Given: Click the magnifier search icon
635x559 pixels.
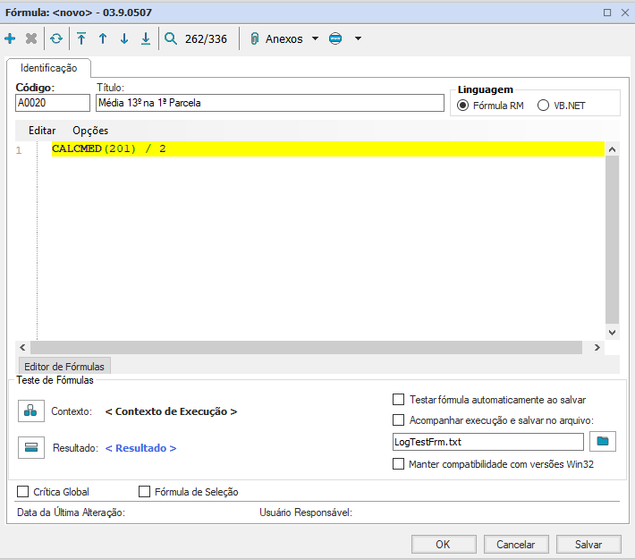Looking at the screenshot, I should pyautogui.click(x=171, y=38).
